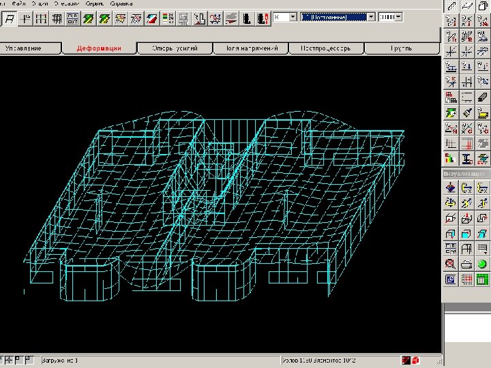Open the small dropdown left of load case list

click(293, 16)
